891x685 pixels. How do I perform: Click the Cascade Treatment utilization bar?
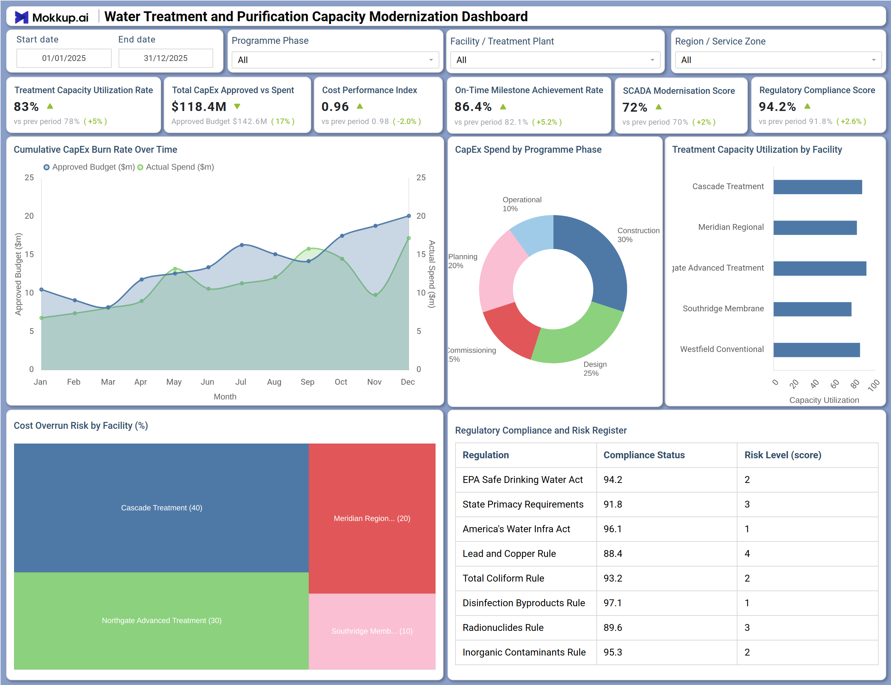(x=818, y=187)
